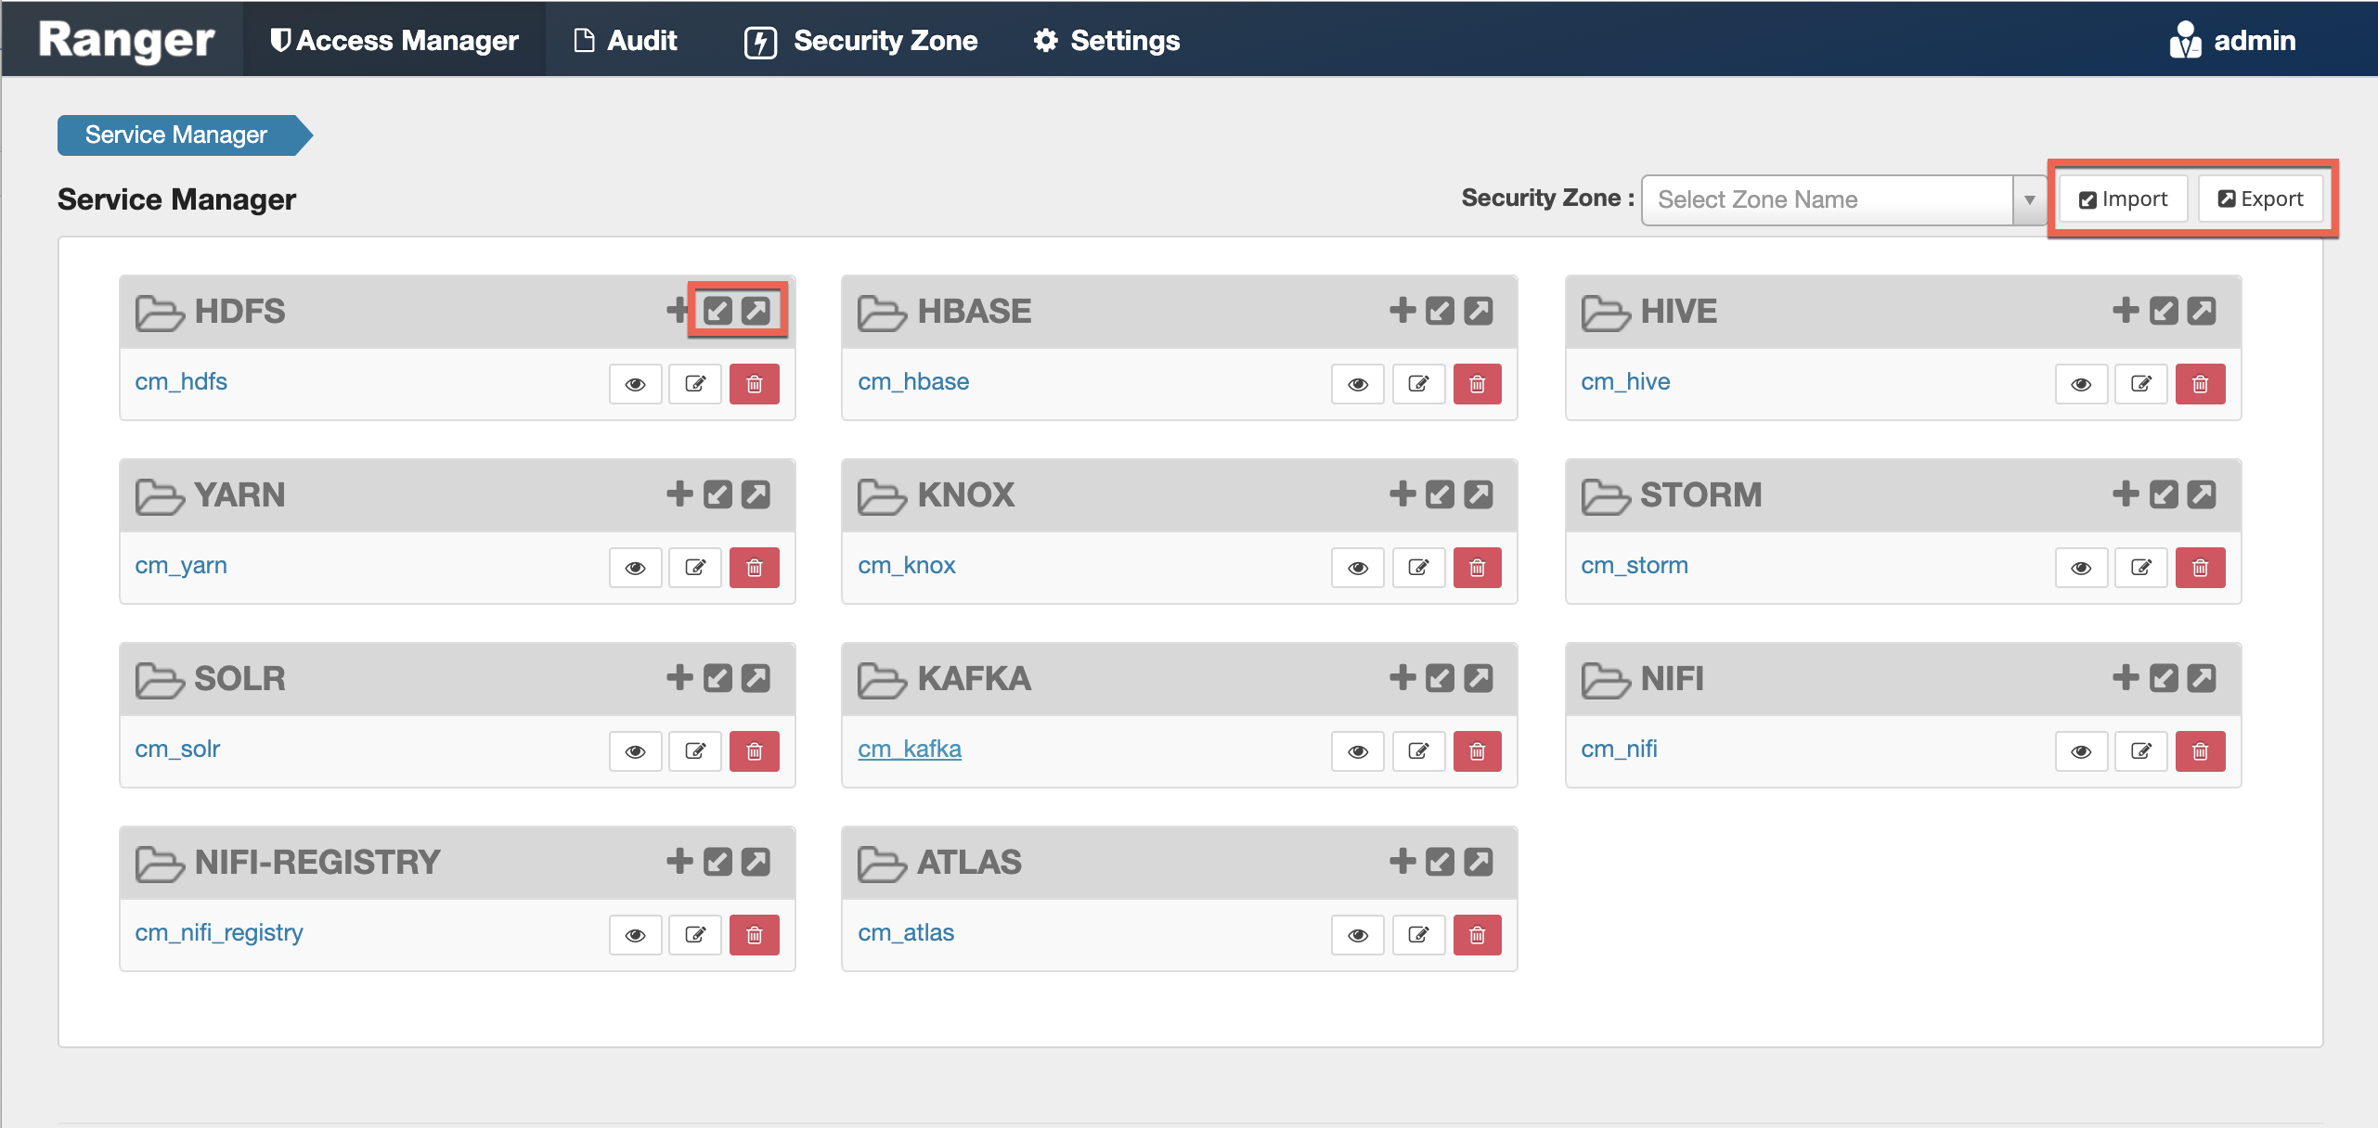Delete the cm_nifi_registry service

755,935
